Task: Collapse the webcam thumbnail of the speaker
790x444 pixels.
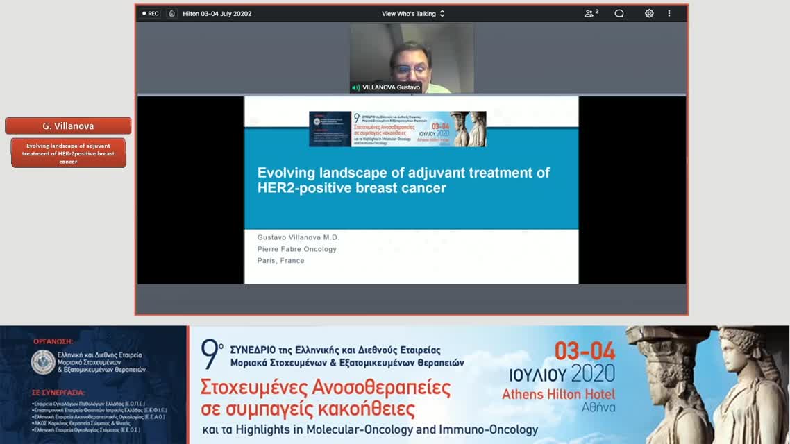Action: tap(412, 58)
